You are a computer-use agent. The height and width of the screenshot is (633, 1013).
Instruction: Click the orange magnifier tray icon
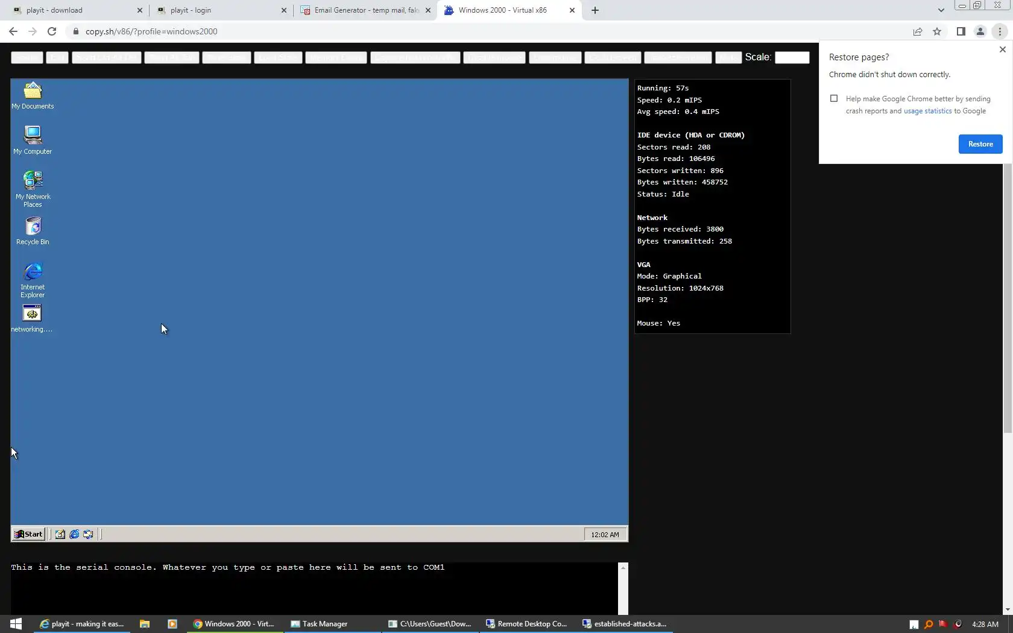pos(929,624)
